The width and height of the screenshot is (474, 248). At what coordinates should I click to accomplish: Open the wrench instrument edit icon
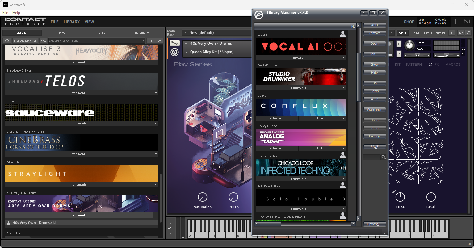174,43
